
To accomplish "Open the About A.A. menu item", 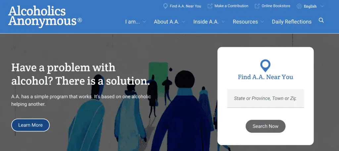I will [x=167, y=22].
